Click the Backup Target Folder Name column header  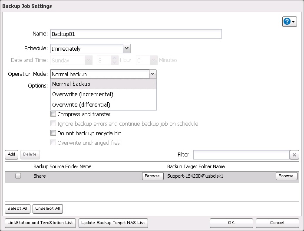196,166
